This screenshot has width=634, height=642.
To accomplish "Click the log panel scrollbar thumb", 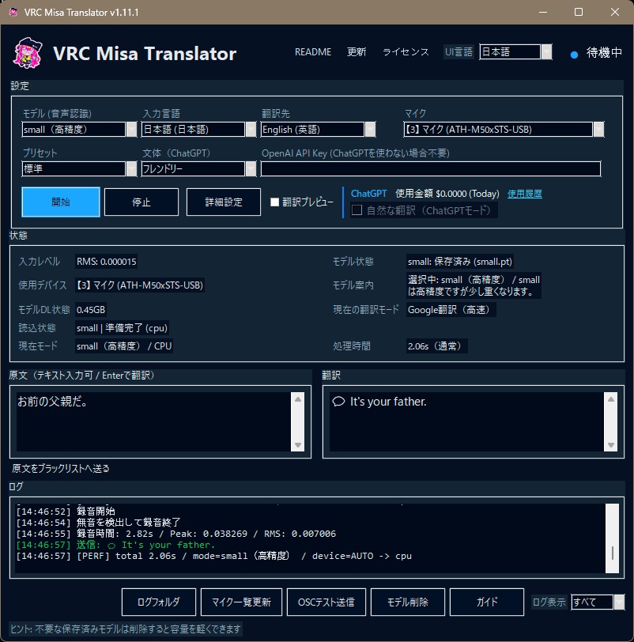I will click(612, 553).
